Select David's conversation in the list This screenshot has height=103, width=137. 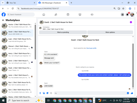(17, 33)
